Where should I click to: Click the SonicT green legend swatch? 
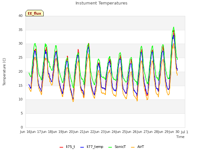[x=110, y=147]
